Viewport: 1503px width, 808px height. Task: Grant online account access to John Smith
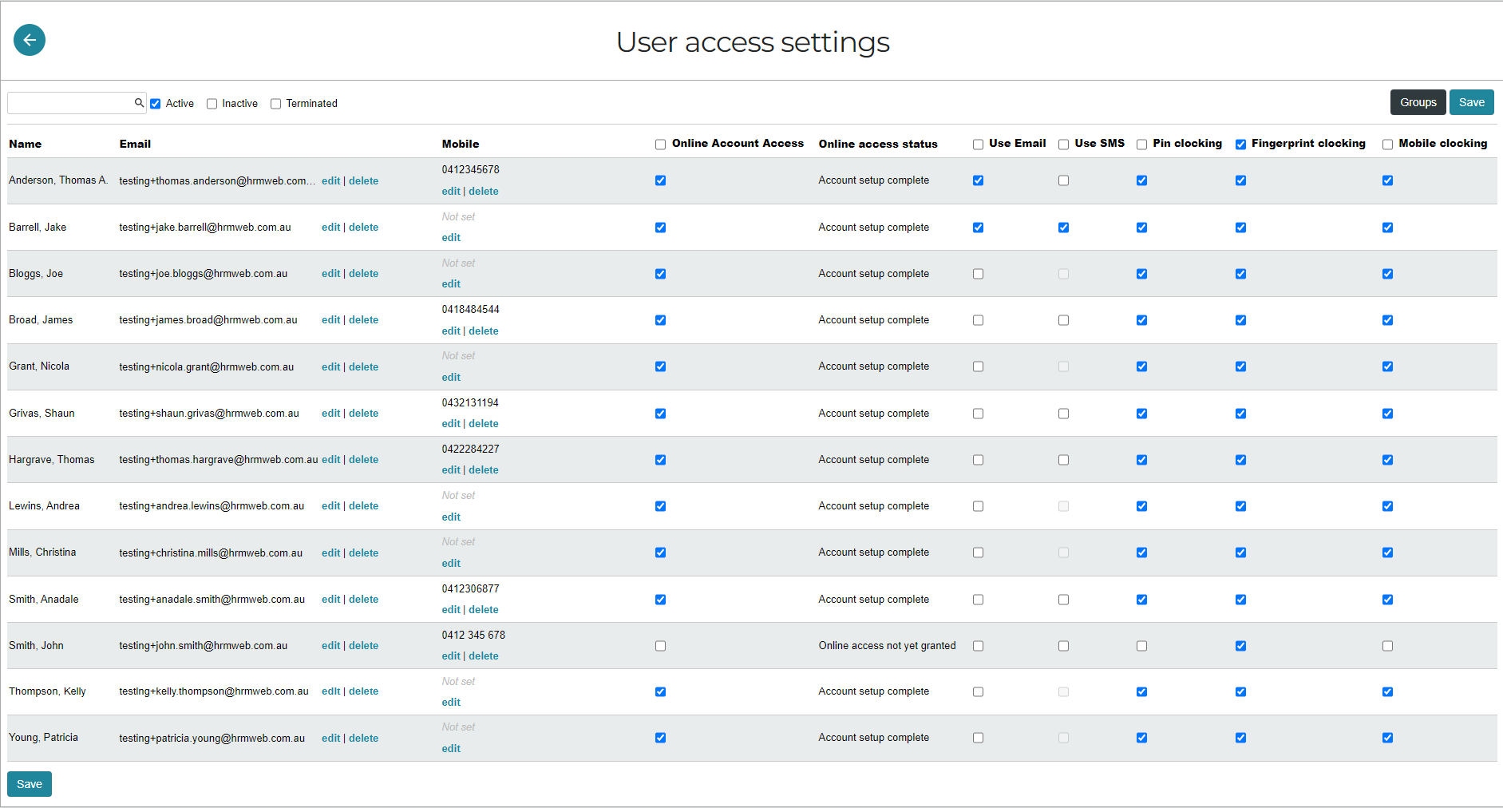[x=660, y=646]
